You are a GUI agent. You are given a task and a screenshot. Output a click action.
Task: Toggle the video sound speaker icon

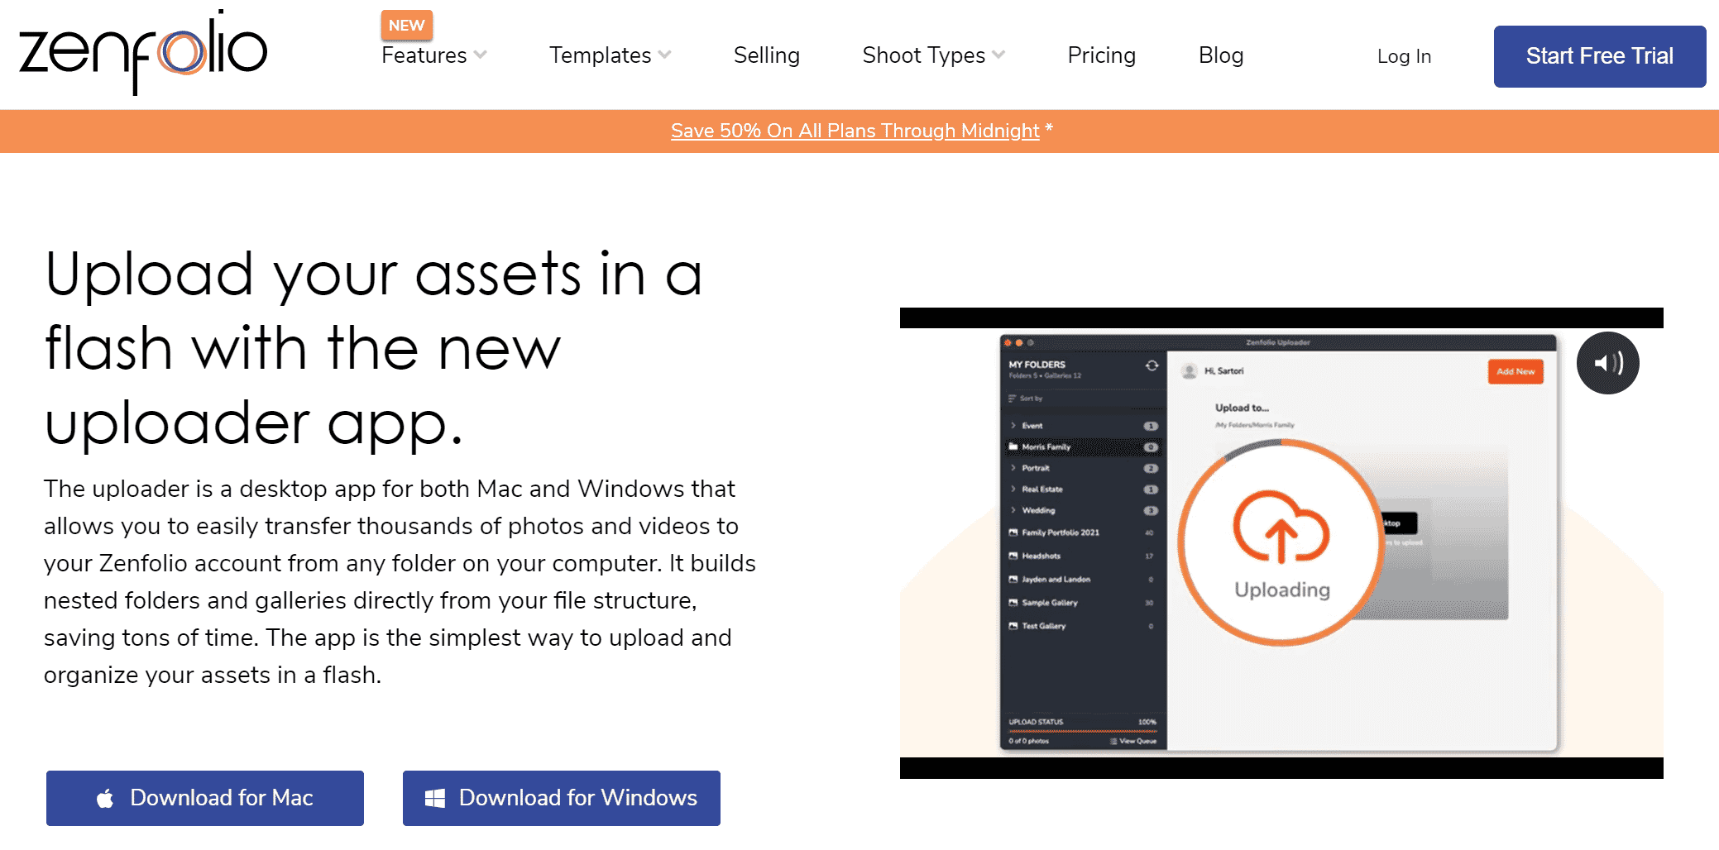[x=1607, y=363]
